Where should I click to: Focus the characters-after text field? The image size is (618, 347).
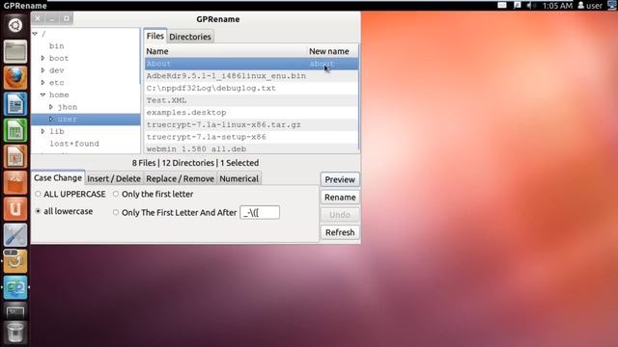pyautogui.click(x=260, y=212)
